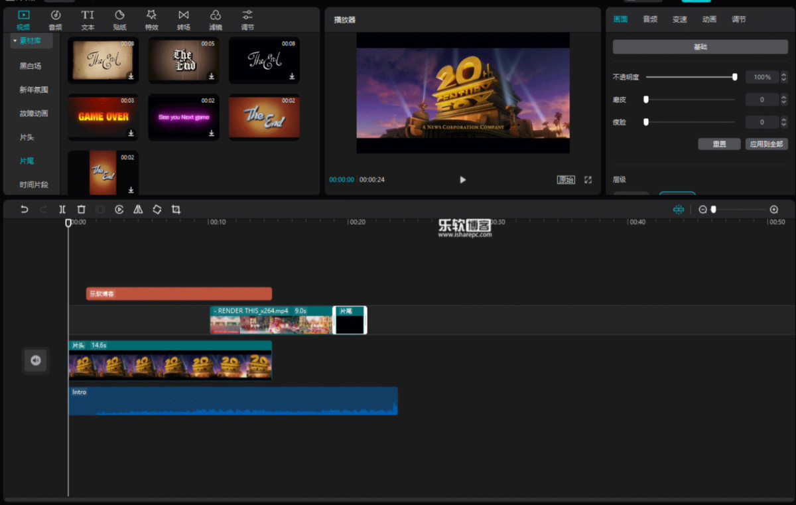Screen dimensions: 796x505
Task: Open fullscreen preview in player
Action: point(588,180)
